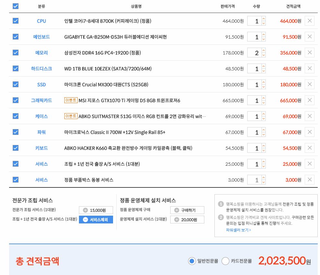
Task: Uncheck the 파워 row checkbox
Action: [x=16, y=132]
